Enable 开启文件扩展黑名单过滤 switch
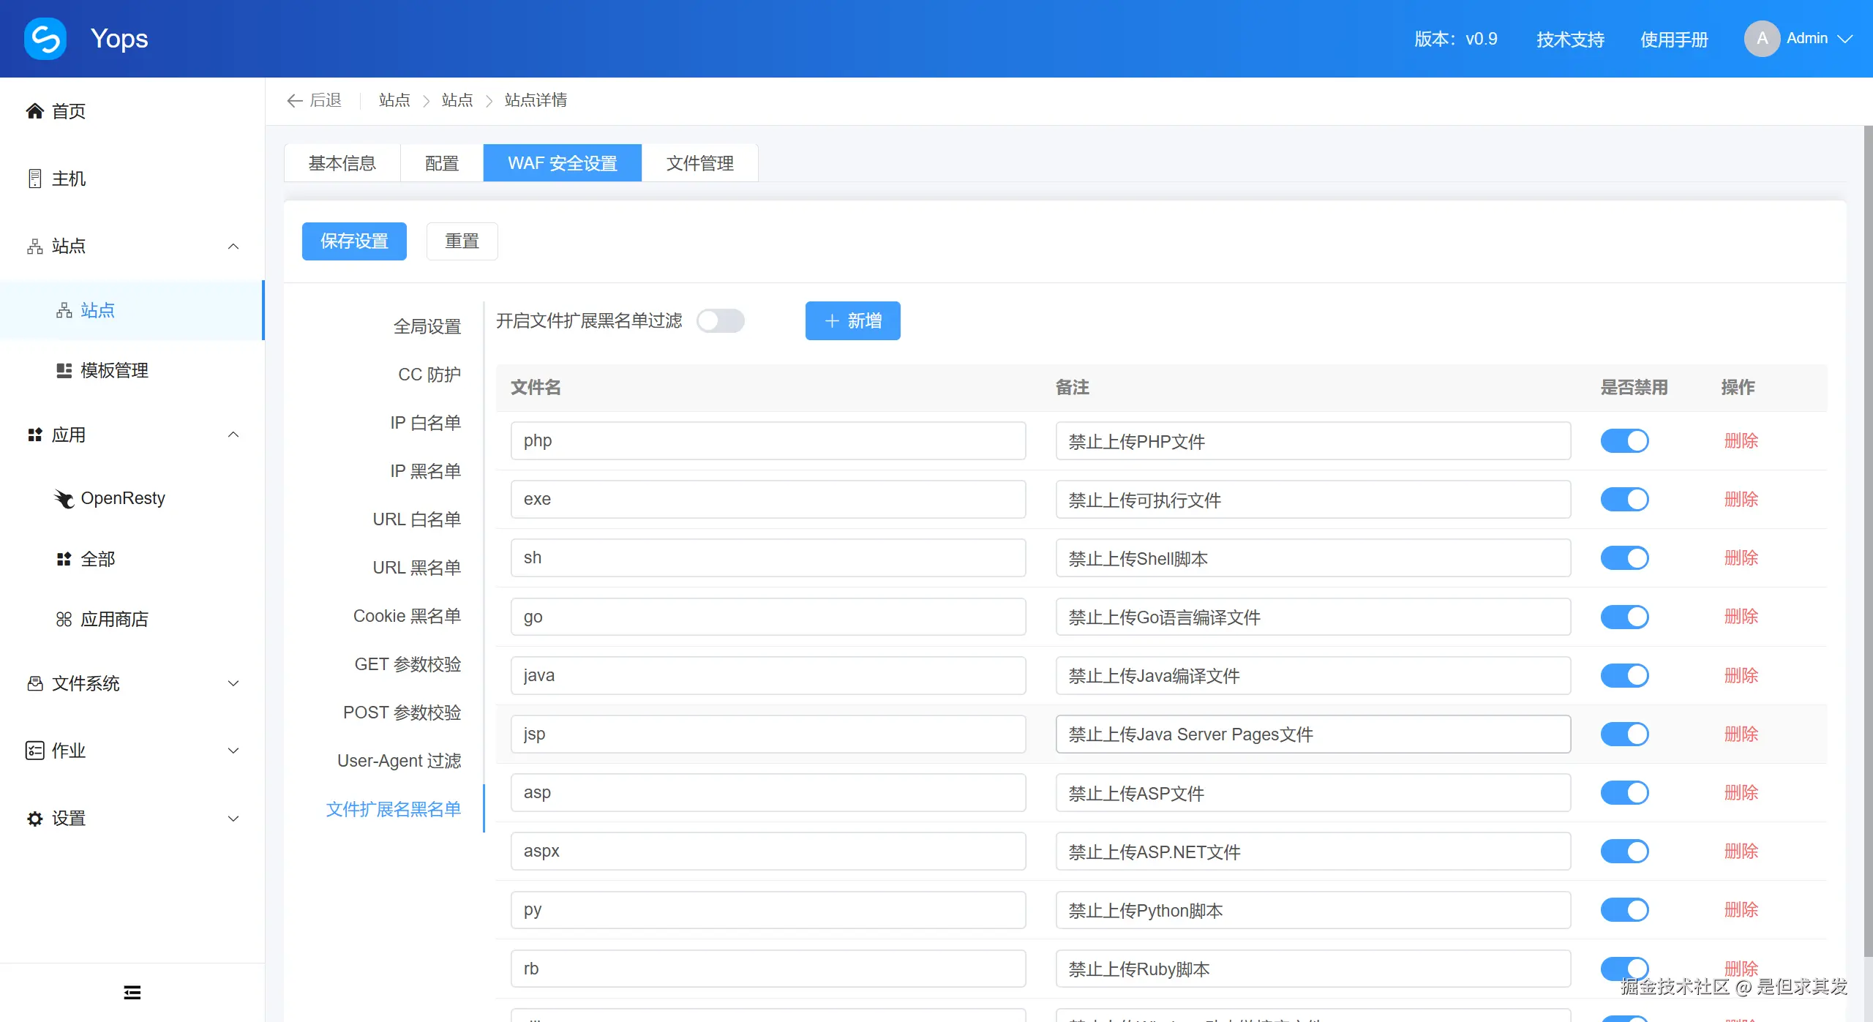 click(x=720, y=321)
